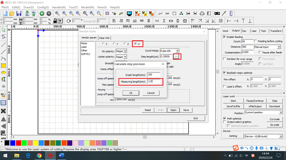This screenshot has width=286, height=160.
Task: Toggle the Path optimize checkbox
Action: (225, 118)
